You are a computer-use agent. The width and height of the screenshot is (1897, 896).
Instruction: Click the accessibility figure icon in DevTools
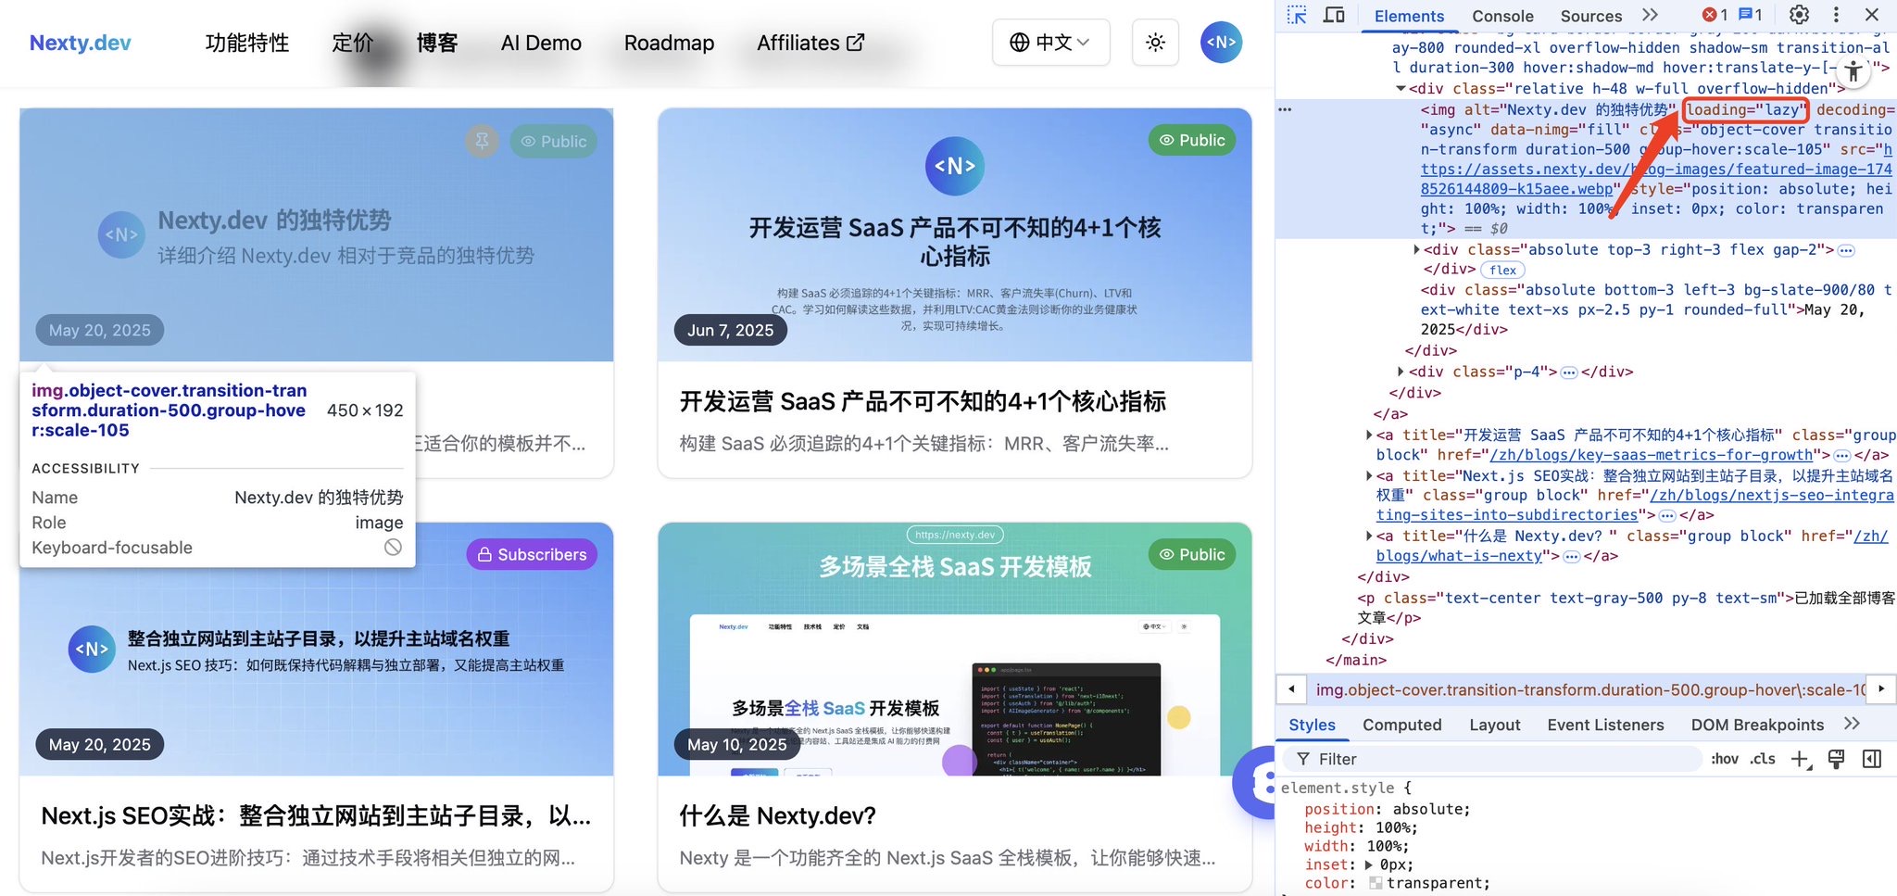pyautogui.click(x=1853, y=71)
